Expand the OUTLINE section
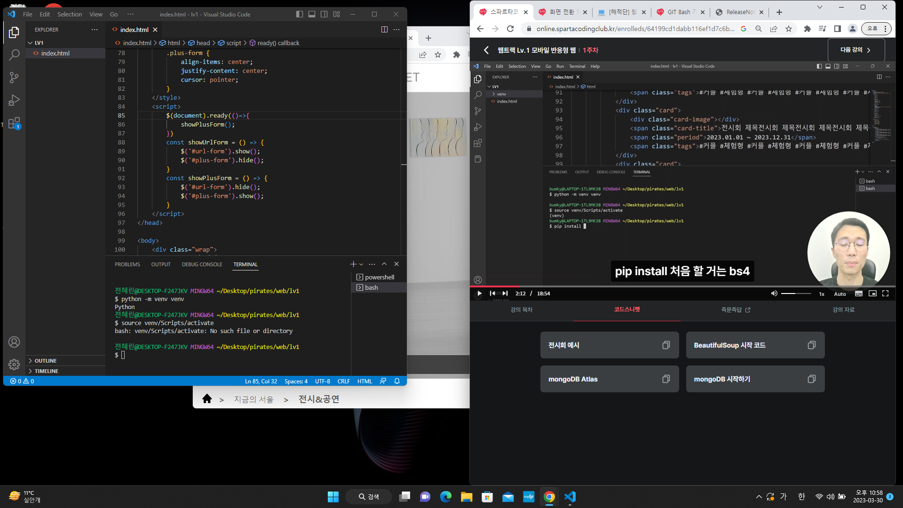903x508 pixels. pyautogui.click(x=66, y=361)
